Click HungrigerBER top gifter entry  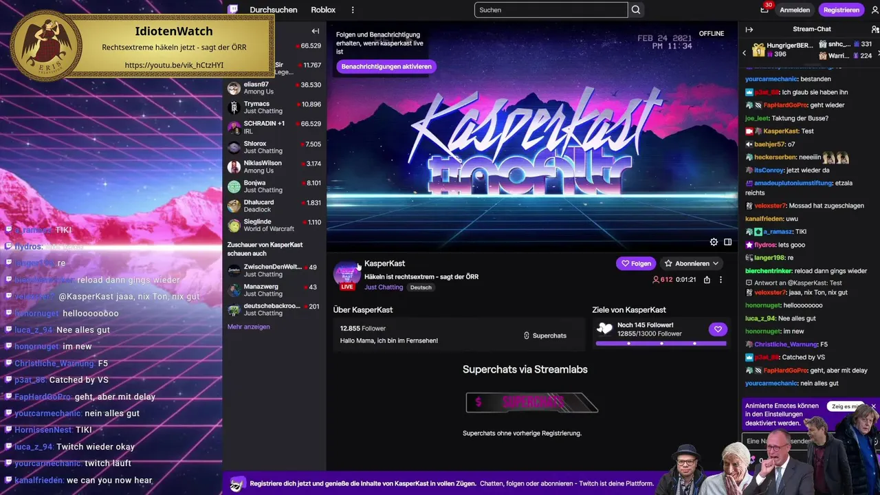[782, 49]
